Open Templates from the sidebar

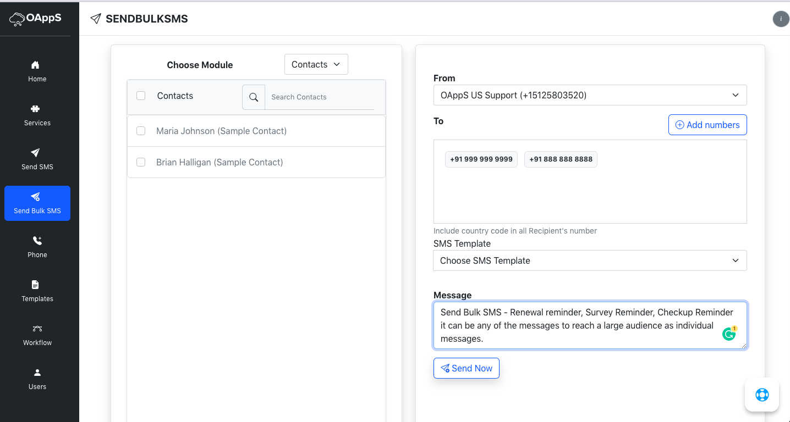click(37, 291)
